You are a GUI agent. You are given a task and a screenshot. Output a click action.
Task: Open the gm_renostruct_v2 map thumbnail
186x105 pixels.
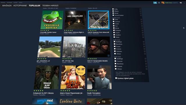[49, 47]
